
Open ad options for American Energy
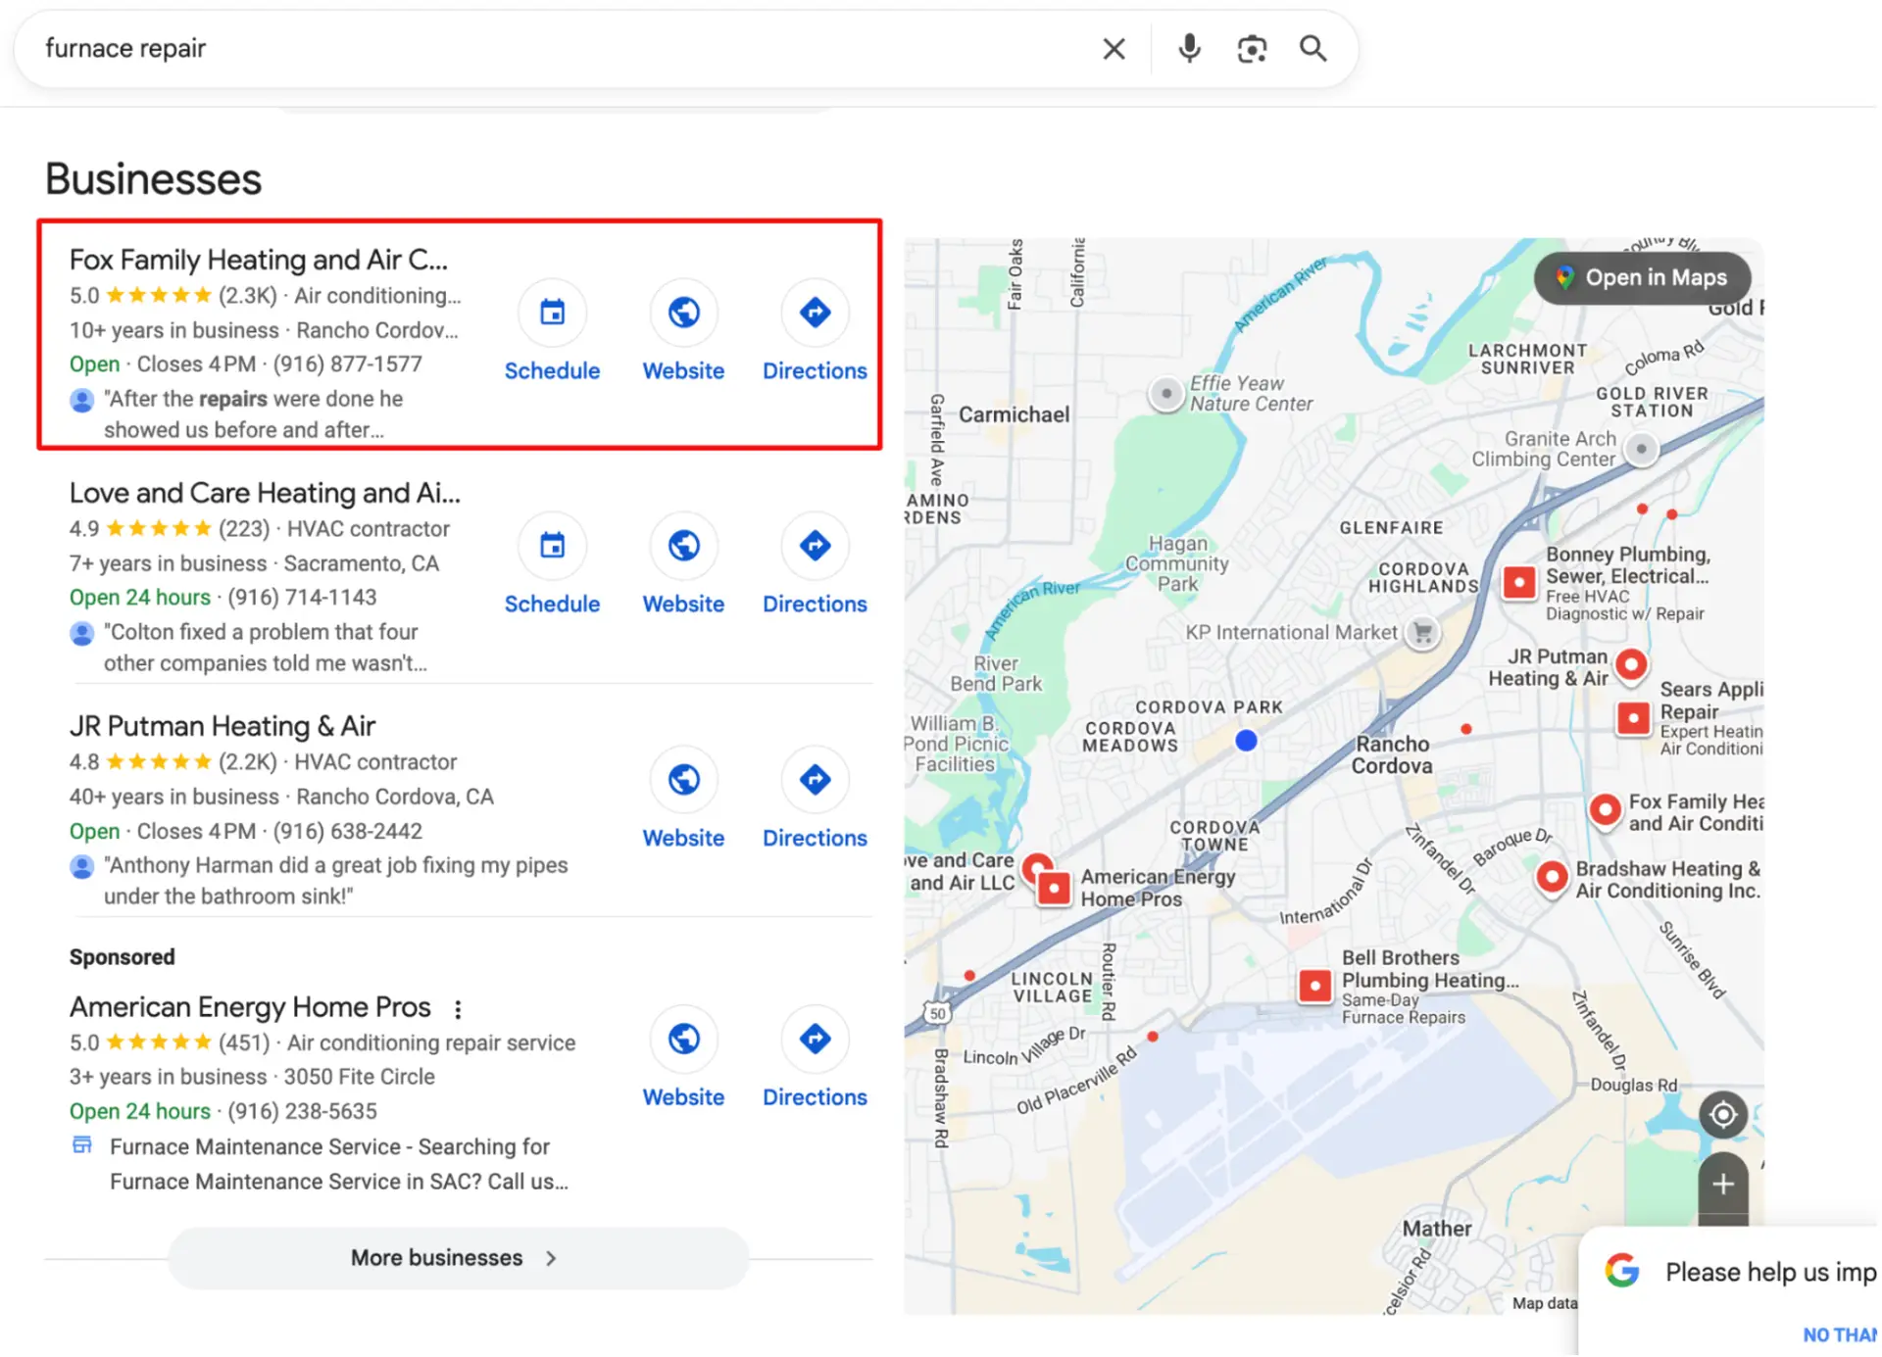pyautogui.click(x=458, y=1008)
